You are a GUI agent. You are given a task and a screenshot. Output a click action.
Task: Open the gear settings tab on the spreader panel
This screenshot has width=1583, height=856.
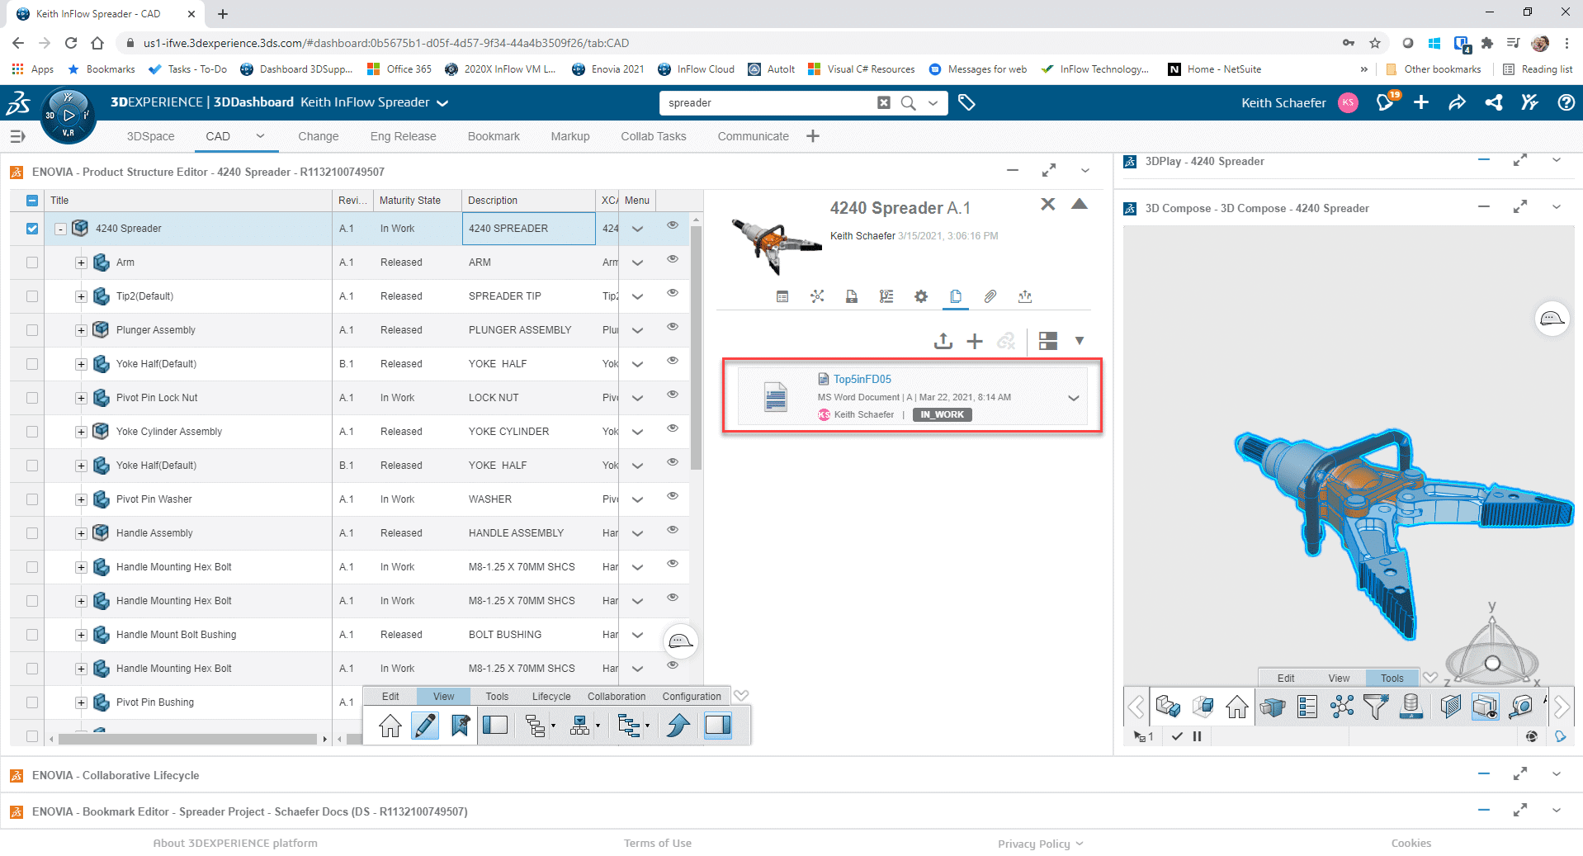(x=920, y=296)
